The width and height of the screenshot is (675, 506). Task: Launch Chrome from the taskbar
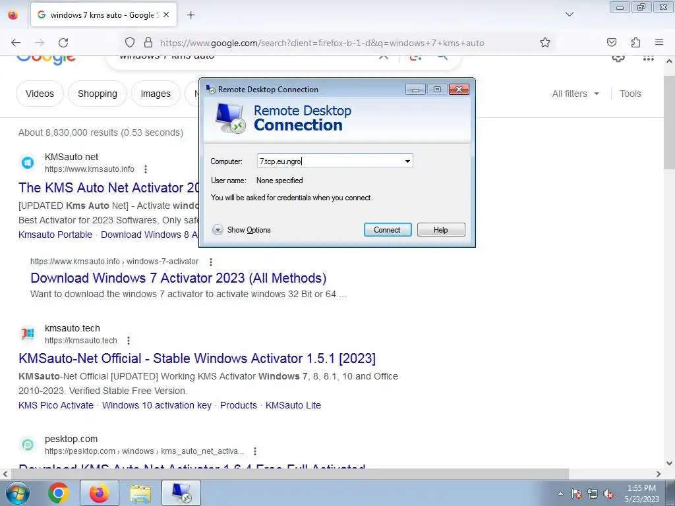(x=59, y=493)
